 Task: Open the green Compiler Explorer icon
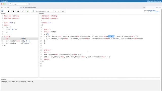[x=28, y=11]
